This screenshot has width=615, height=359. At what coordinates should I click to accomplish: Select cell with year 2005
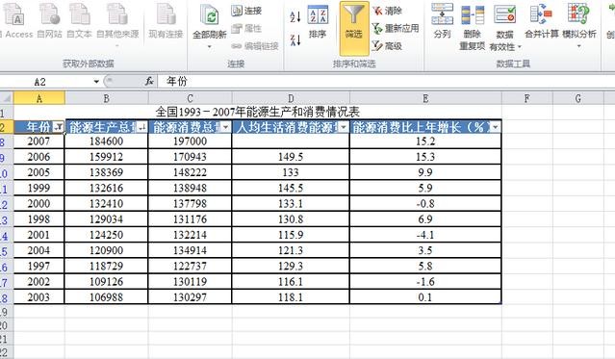(38, 172)
